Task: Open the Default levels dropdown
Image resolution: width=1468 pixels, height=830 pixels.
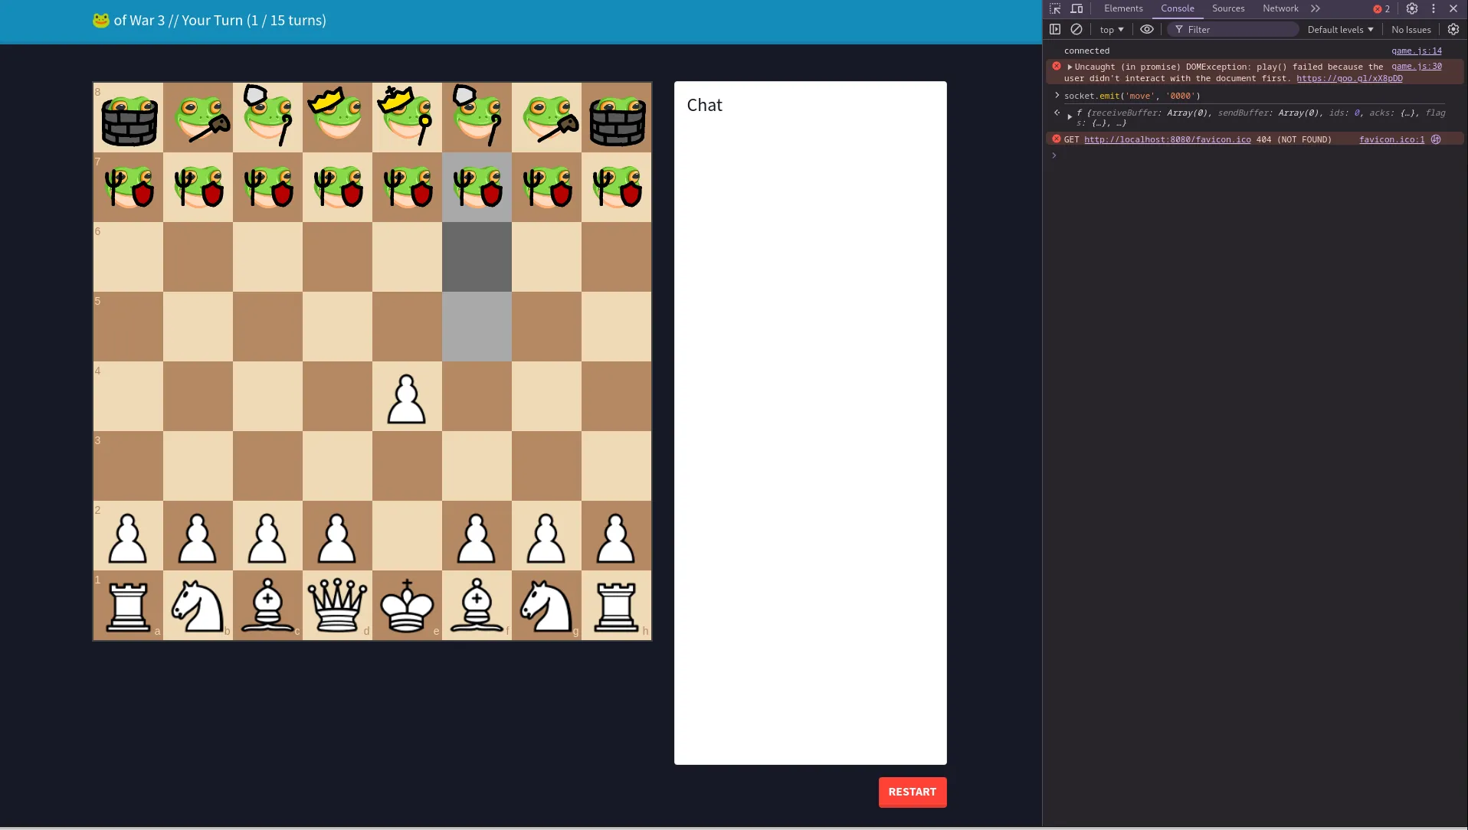Action: tap(1338, 29)
